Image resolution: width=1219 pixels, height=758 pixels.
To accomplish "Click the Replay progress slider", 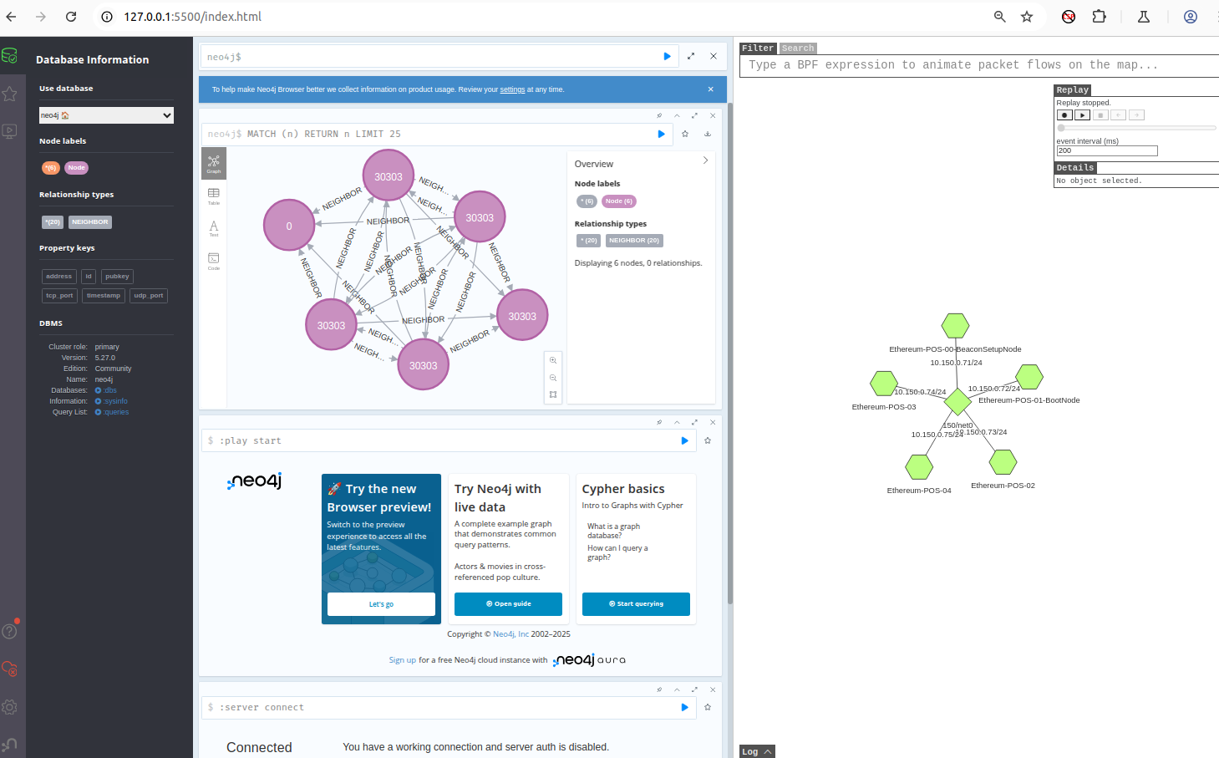I will [1136, 128].
